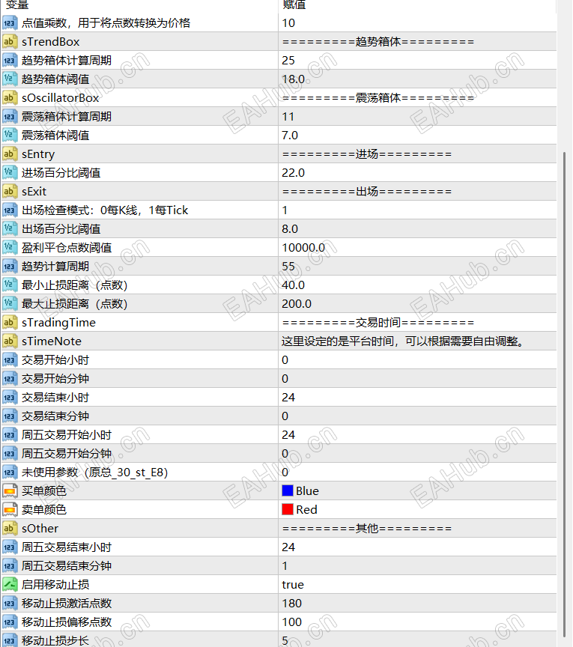Screen dimensions: 573x647
Task: Edit the value 200.0 for 最大止损距离
Action: 297,303
